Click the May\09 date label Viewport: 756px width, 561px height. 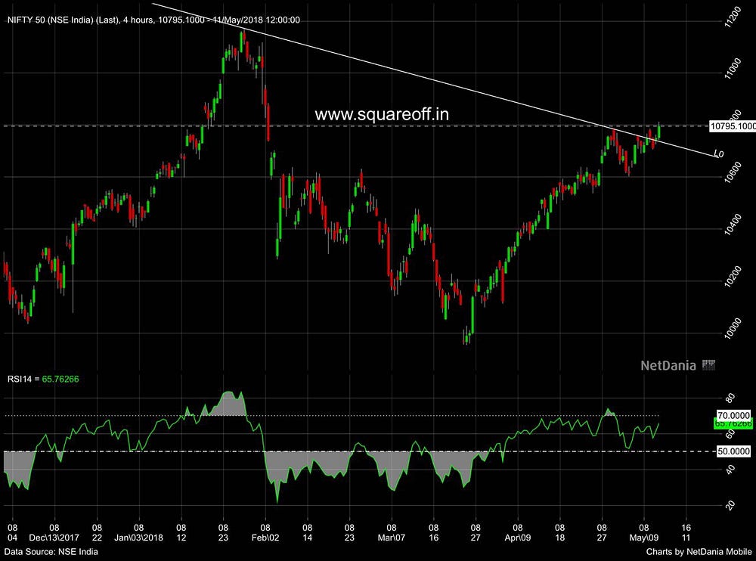click(644, 538)
